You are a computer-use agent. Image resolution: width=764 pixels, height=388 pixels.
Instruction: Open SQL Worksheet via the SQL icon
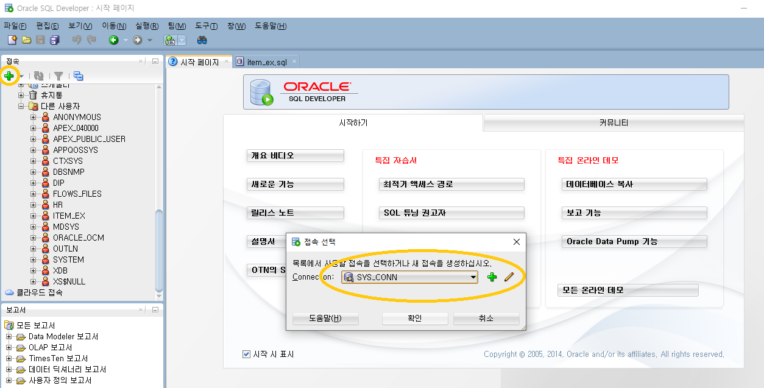point(170,40)
